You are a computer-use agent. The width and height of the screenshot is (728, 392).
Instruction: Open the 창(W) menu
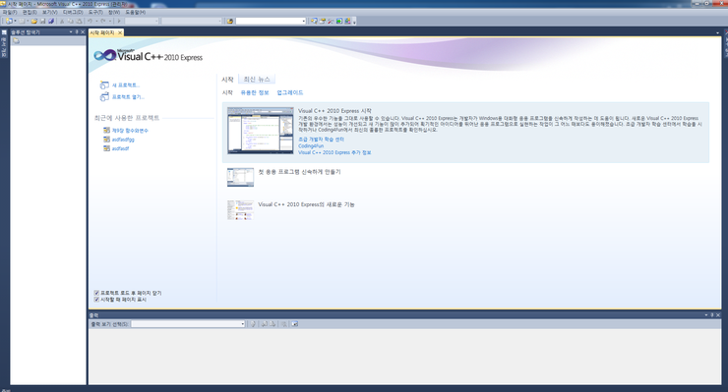point(114,12)
